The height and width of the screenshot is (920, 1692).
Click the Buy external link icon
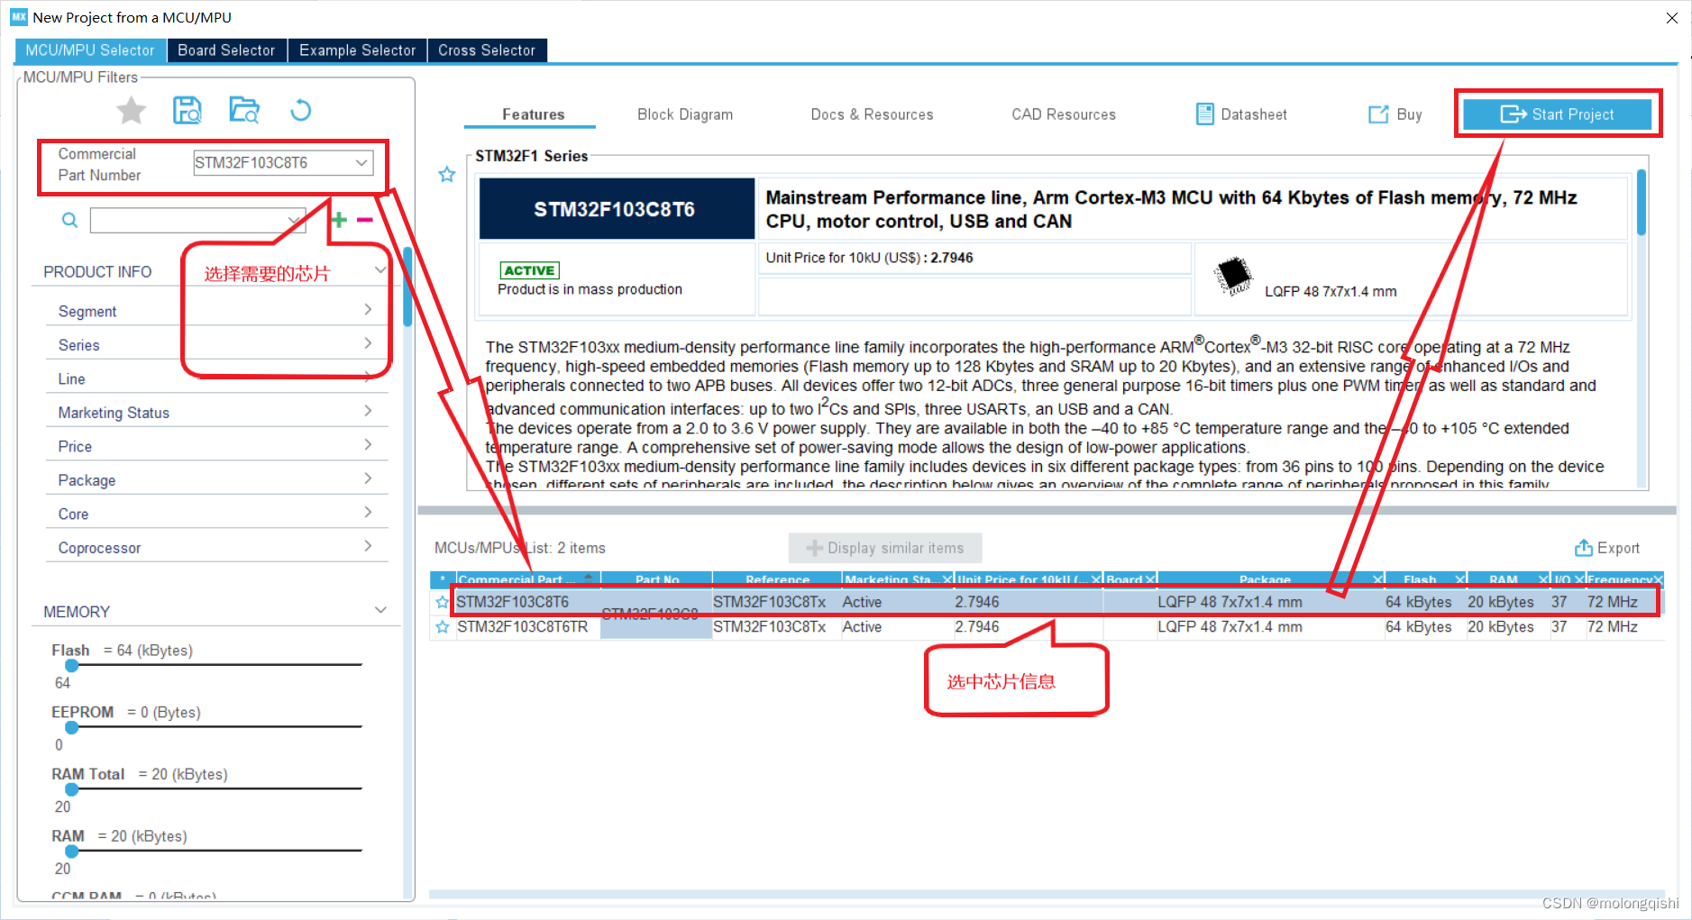point(1378,114)
